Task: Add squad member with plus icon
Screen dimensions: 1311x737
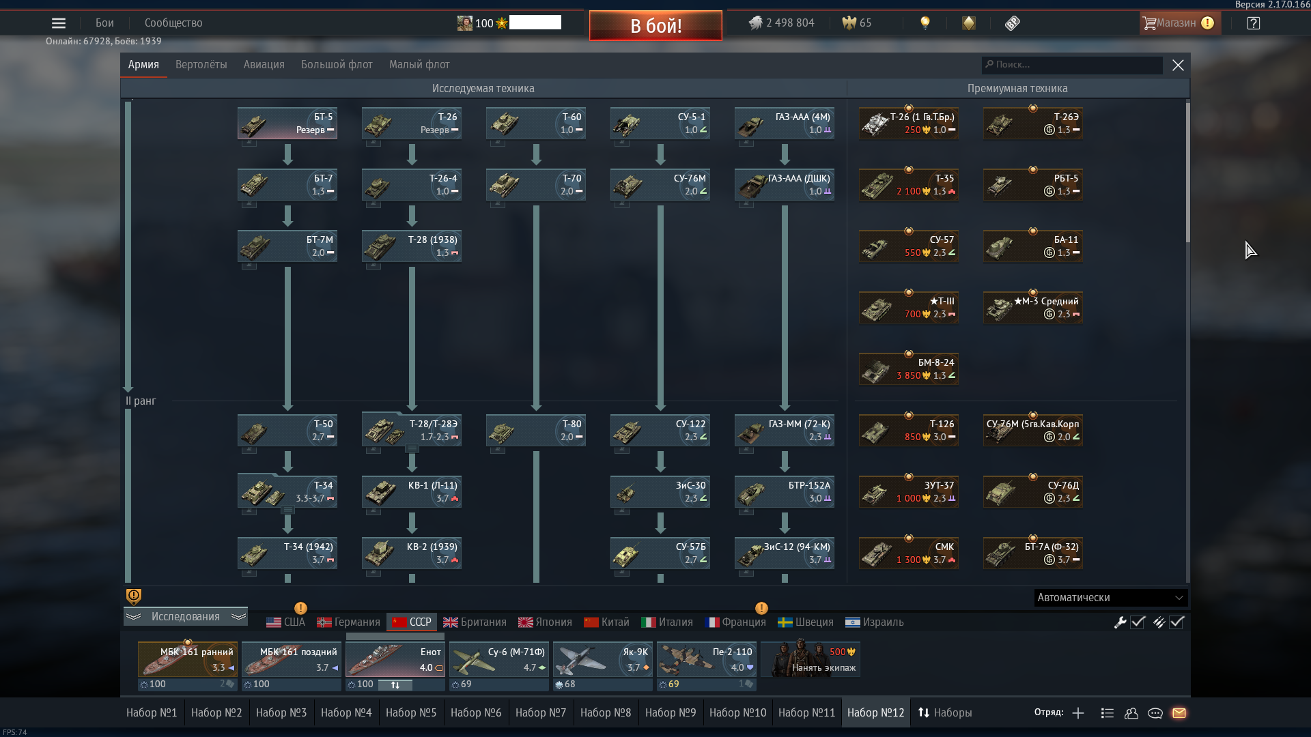Action: (x=1078, y=713)
